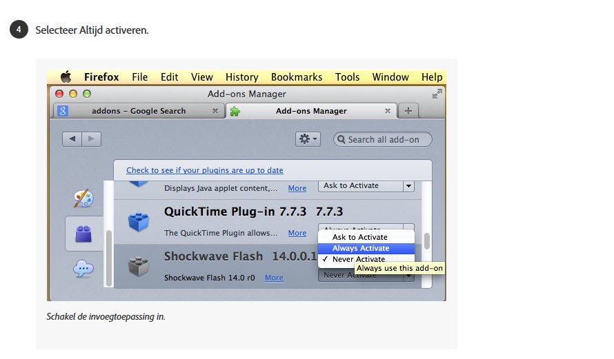The image size is (614, 359).
Task: Click 'Check to see if your plugins are up to date'
Action: pyautogui.click(x=205, y=170)
